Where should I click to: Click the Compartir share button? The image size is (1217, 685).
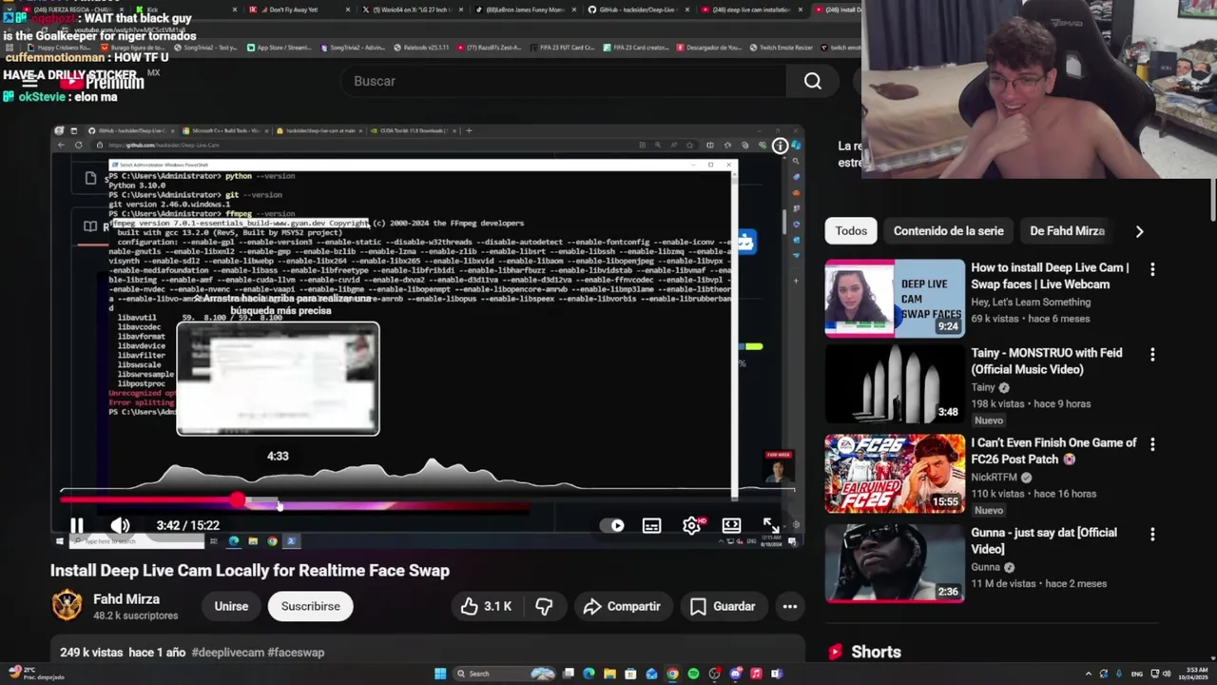622,606
